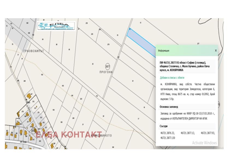Image resolution: width=230 pixels, height=162 pixels.
Task: Click the 'Activate Windows' watermark text
Action: [204, 143]
